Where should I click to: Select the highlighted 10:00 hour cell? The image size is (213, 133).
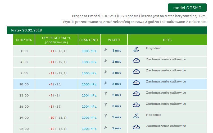(x=24, y=84)
